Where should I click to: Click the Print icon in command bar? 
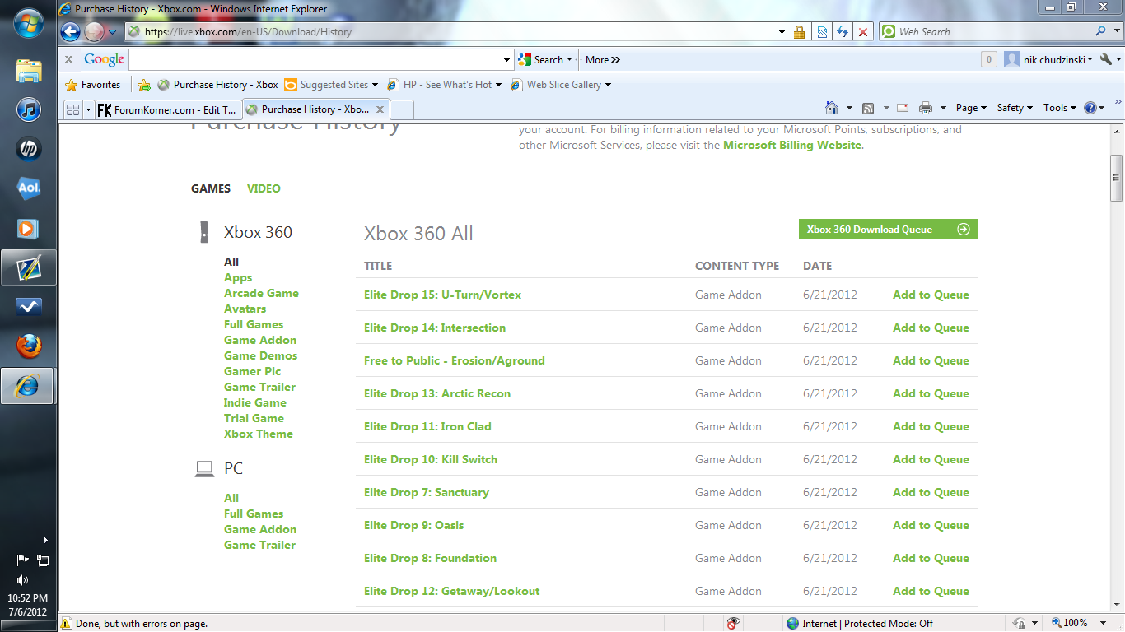click(926, 108)
